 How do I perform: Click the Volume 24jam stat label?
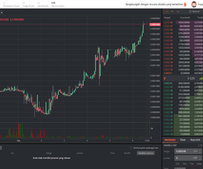(x=58, y=6)
